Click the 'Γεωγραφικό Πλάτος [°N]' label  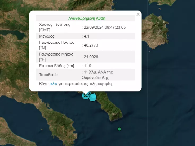coord(56,45)
